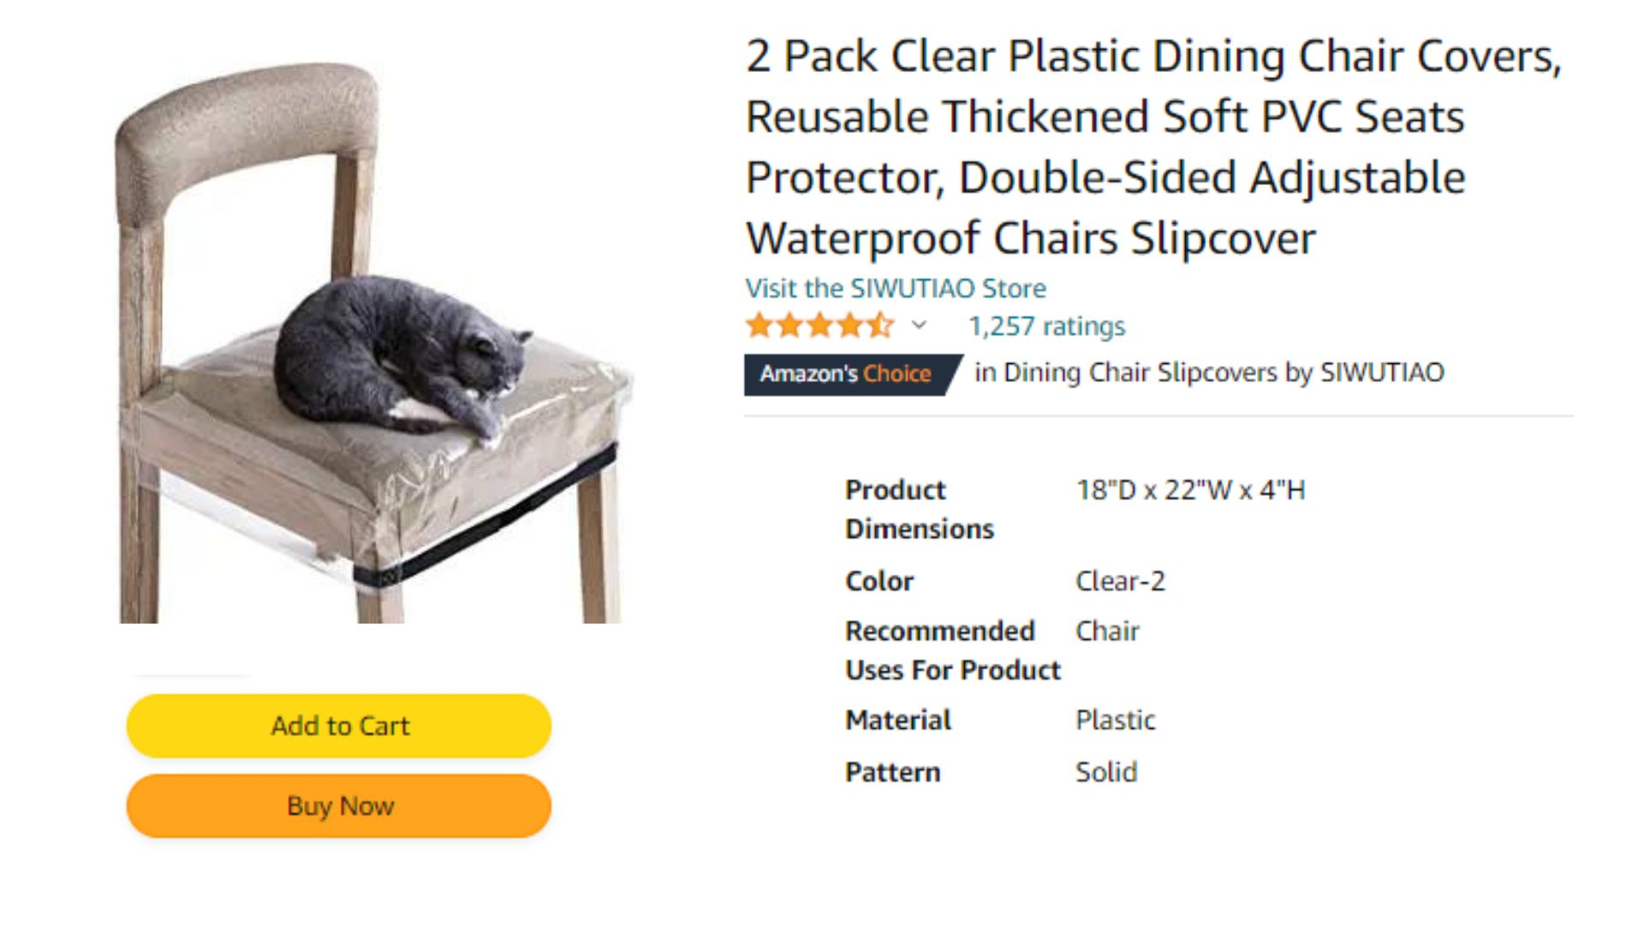Open the 1,257 ratings link

pos(1046,326)
